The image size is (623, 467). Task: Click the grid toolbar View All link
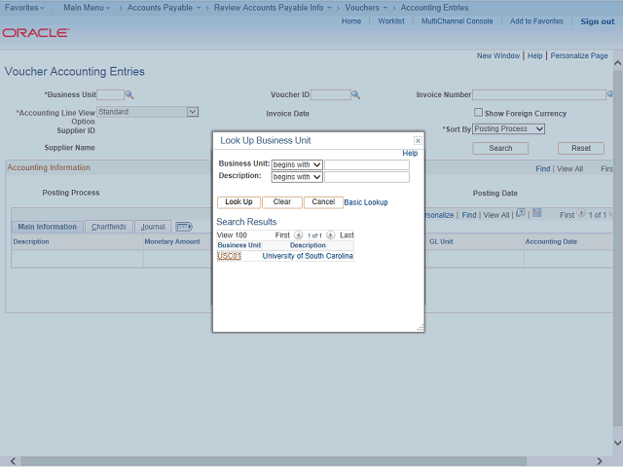pos(495,215)
